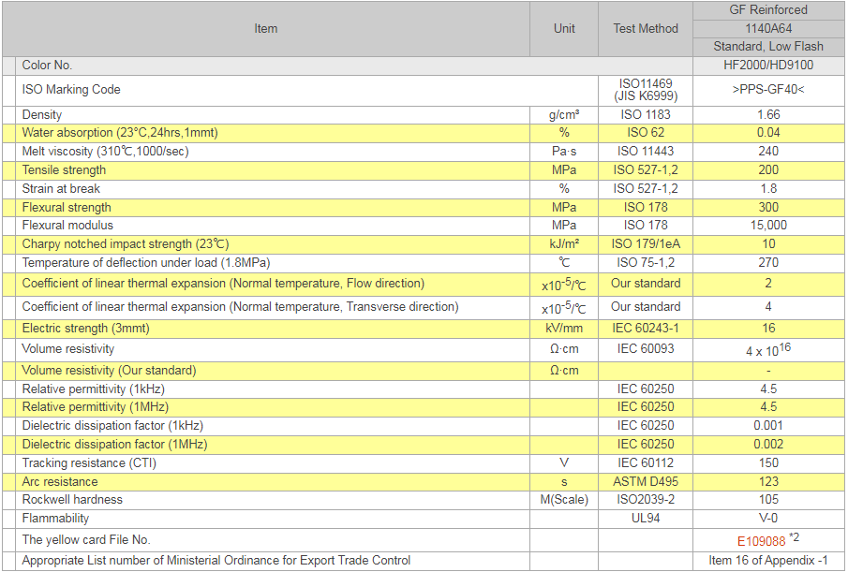The width and height of the screenshot is (848, 572).
Task: Select the HF2000/HD9100 color number cell
Action: [768, 66]
